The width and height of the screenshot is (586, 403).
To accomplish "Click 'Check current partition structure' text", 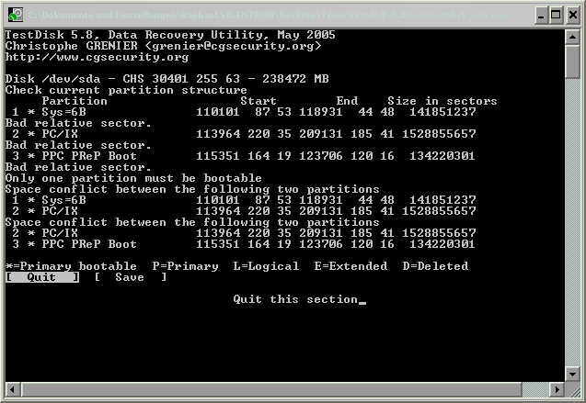I will coord(126,90).
